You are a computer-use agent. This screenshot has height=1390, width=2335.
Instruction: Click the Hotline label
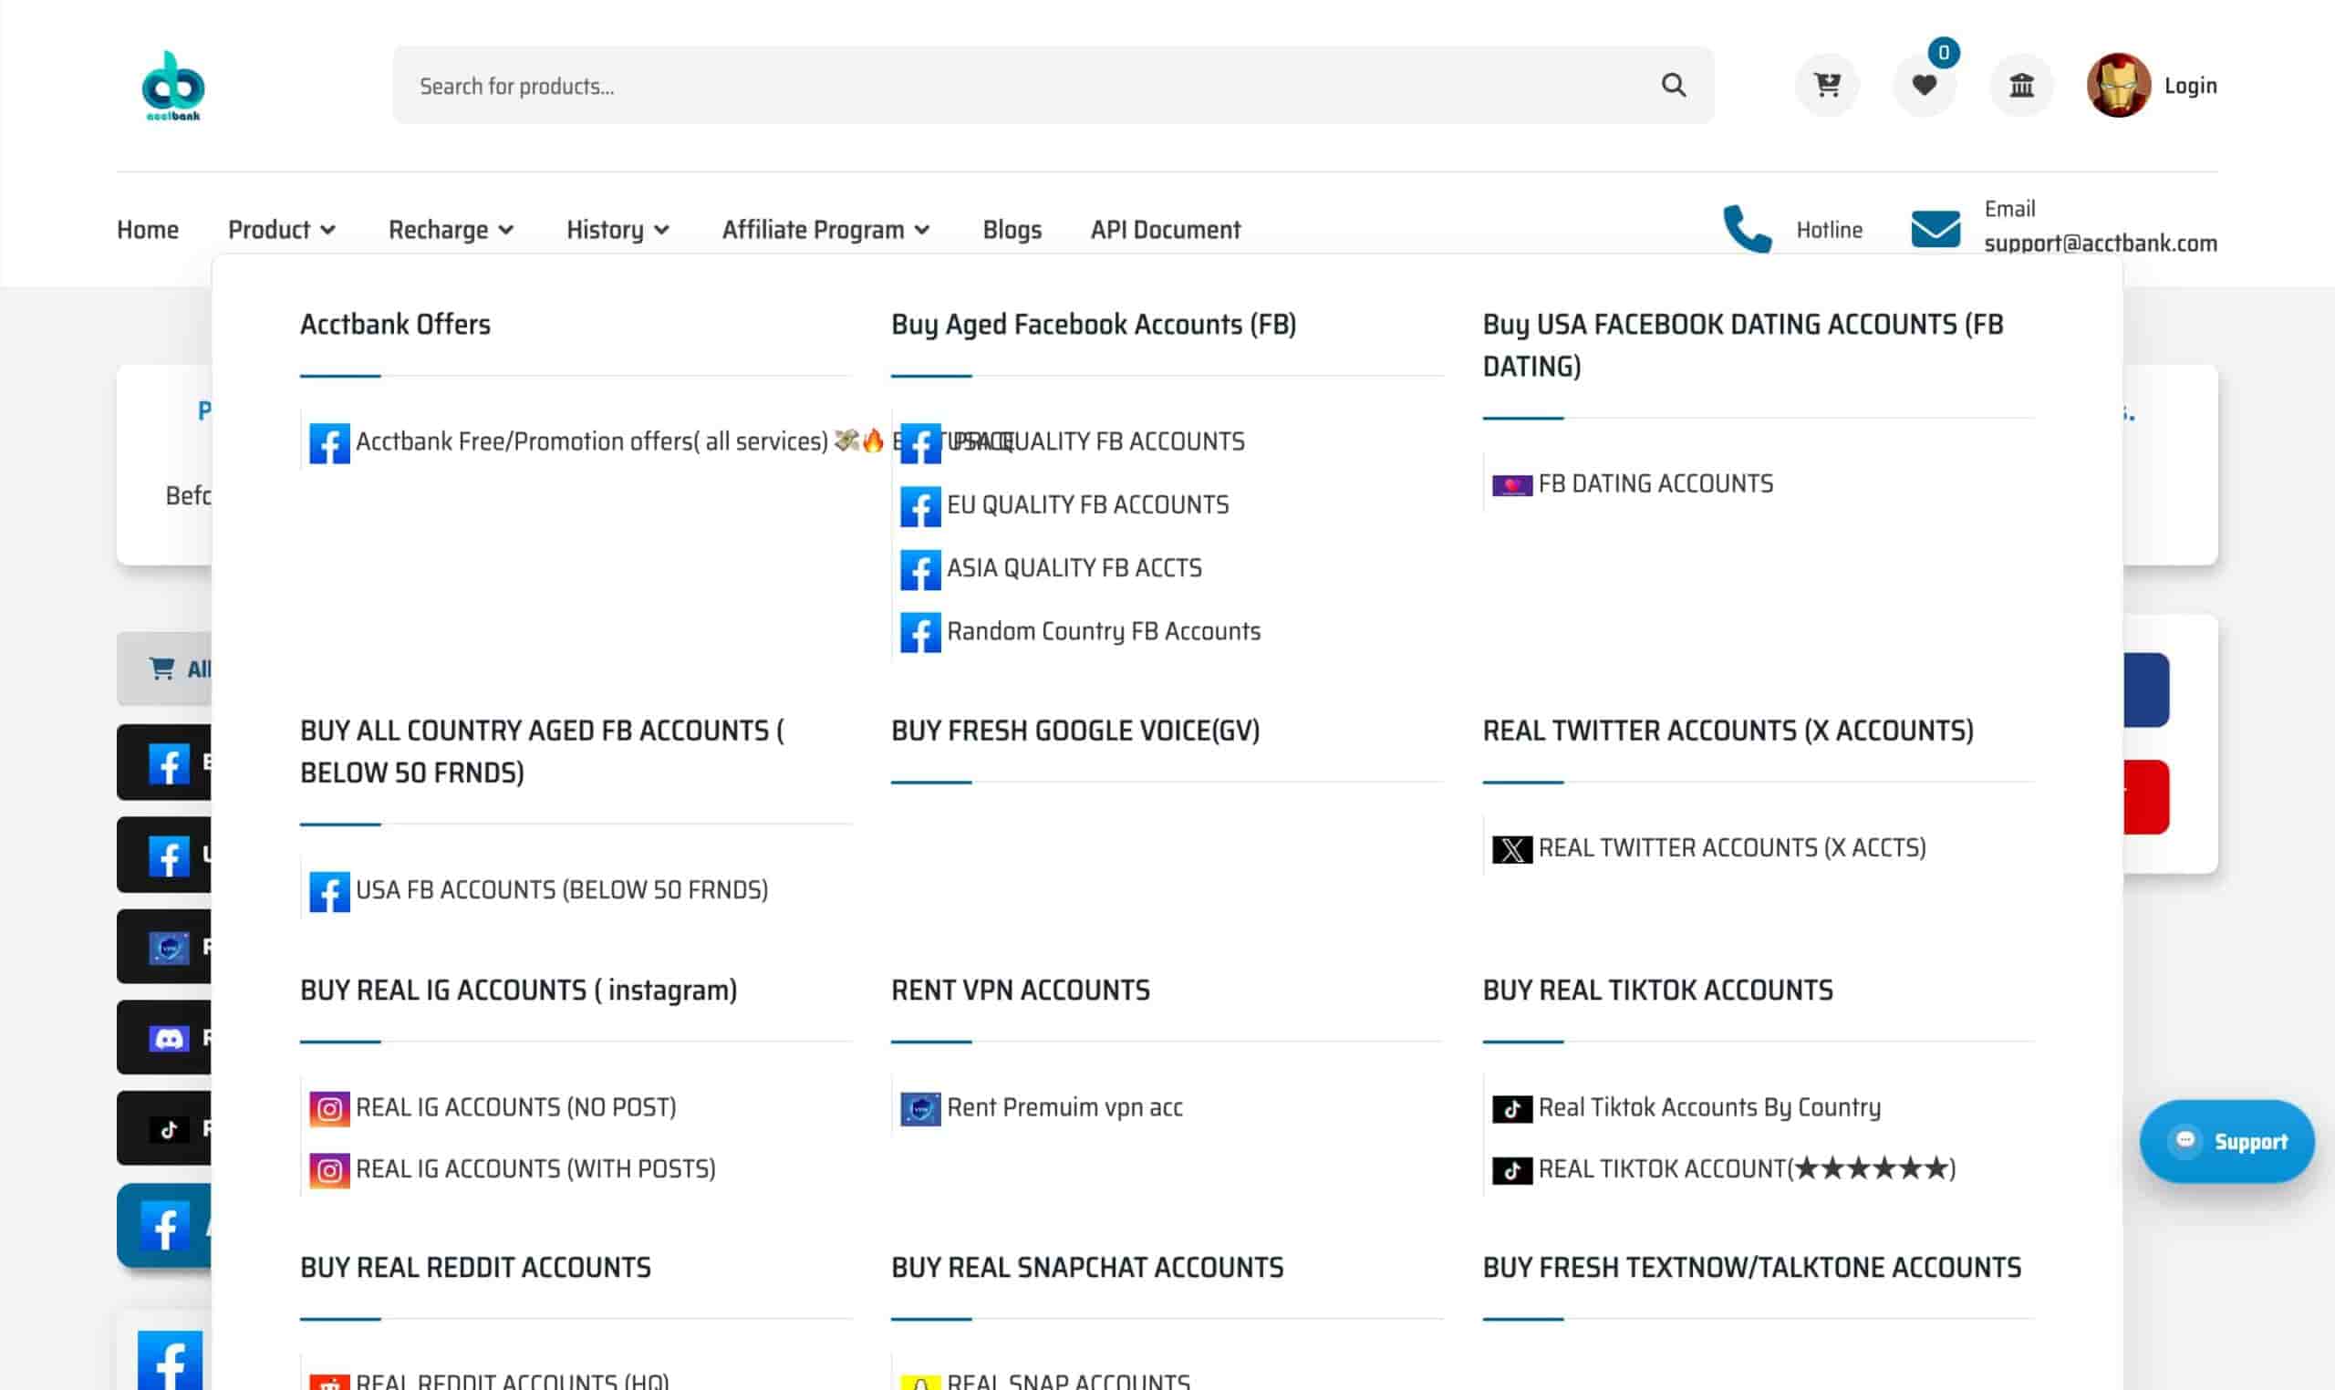click(1828, 230)
